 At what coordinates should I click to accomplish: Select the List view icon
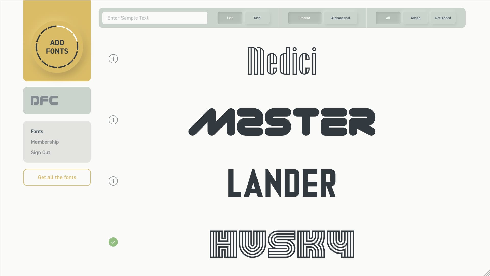230,18
